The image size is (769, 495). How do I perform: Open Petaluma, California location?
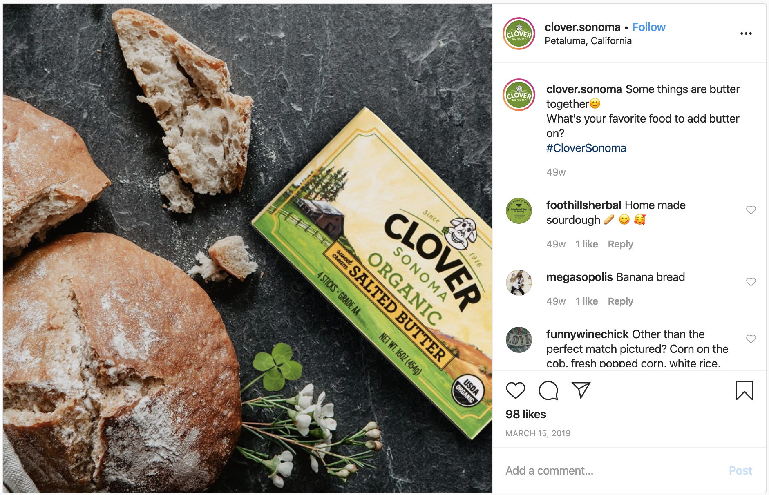pyautogui.click(x=588, y=41)
